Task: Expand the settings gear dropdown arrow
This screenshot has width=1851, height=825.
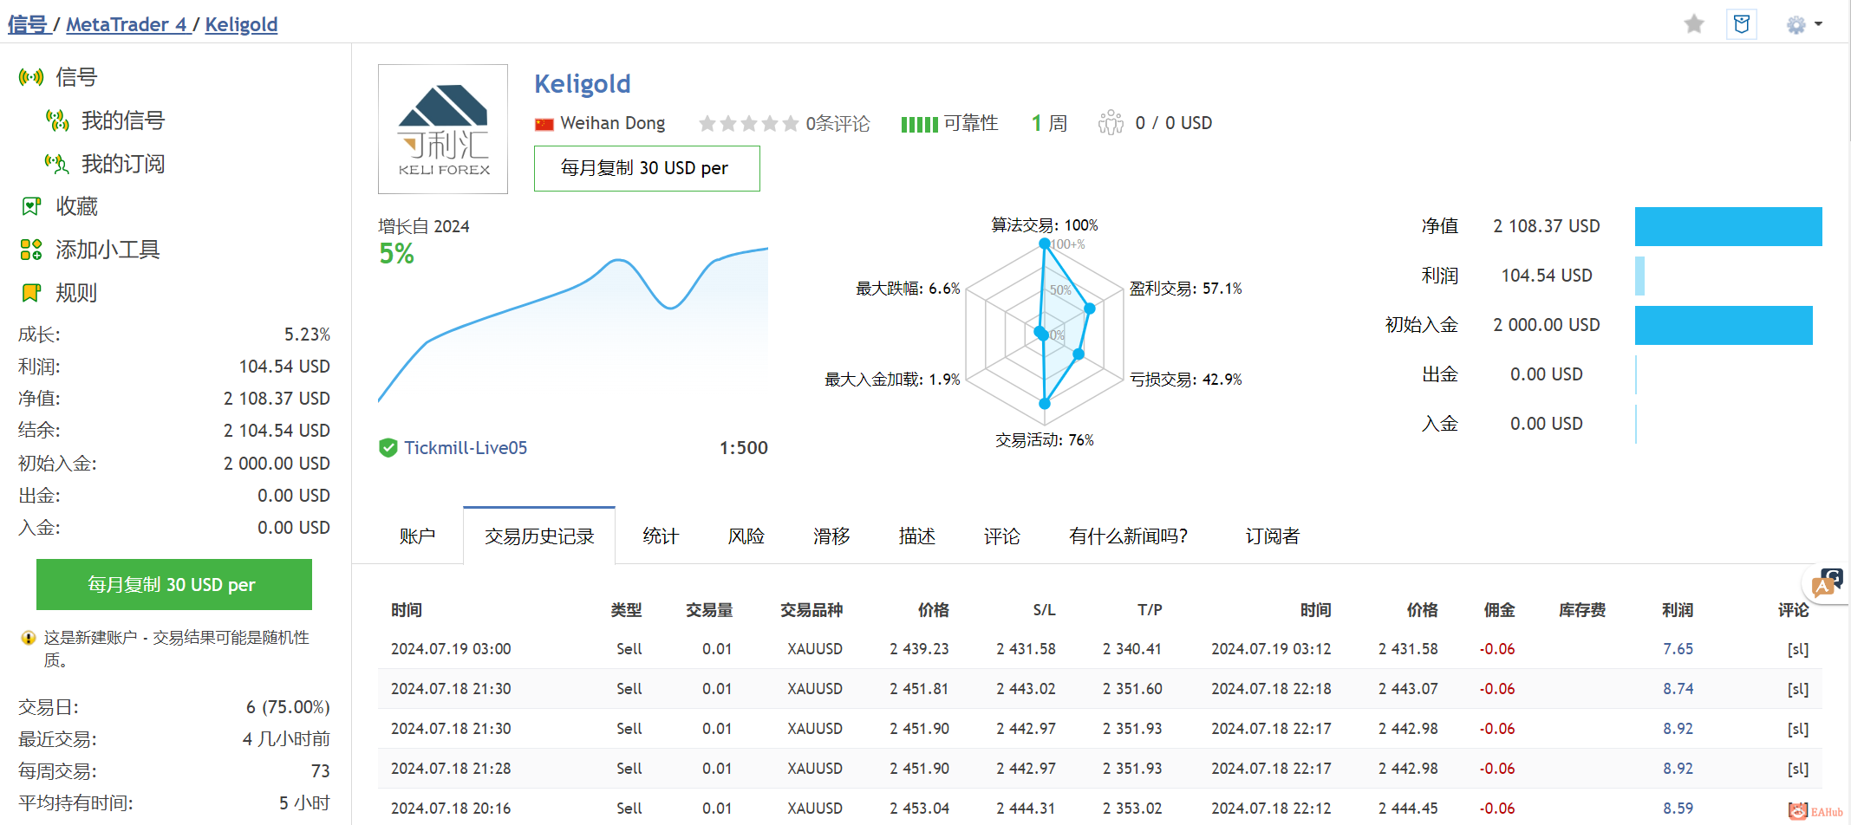Action: 1818,24
